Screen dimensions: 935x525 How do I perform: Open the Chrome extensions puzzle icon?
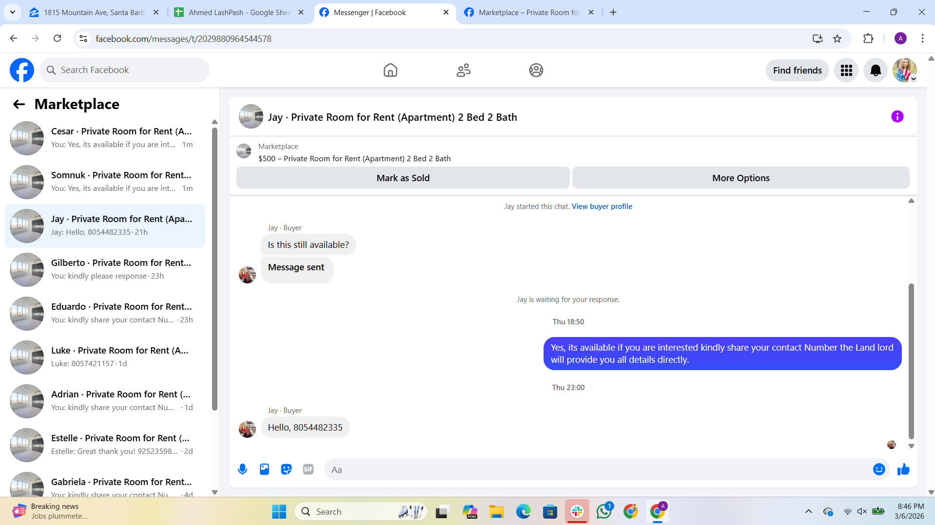click(868, 38)
